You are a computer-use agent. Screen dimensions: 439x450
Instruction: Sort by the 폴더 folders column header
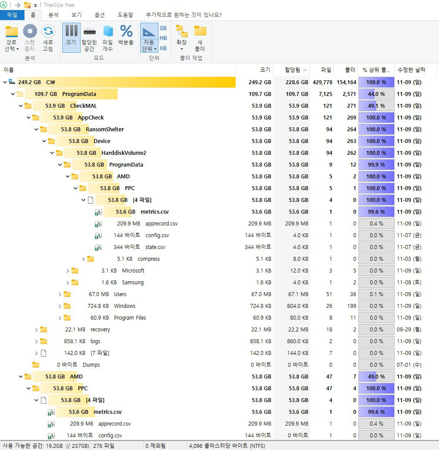(x=346, y=70)
